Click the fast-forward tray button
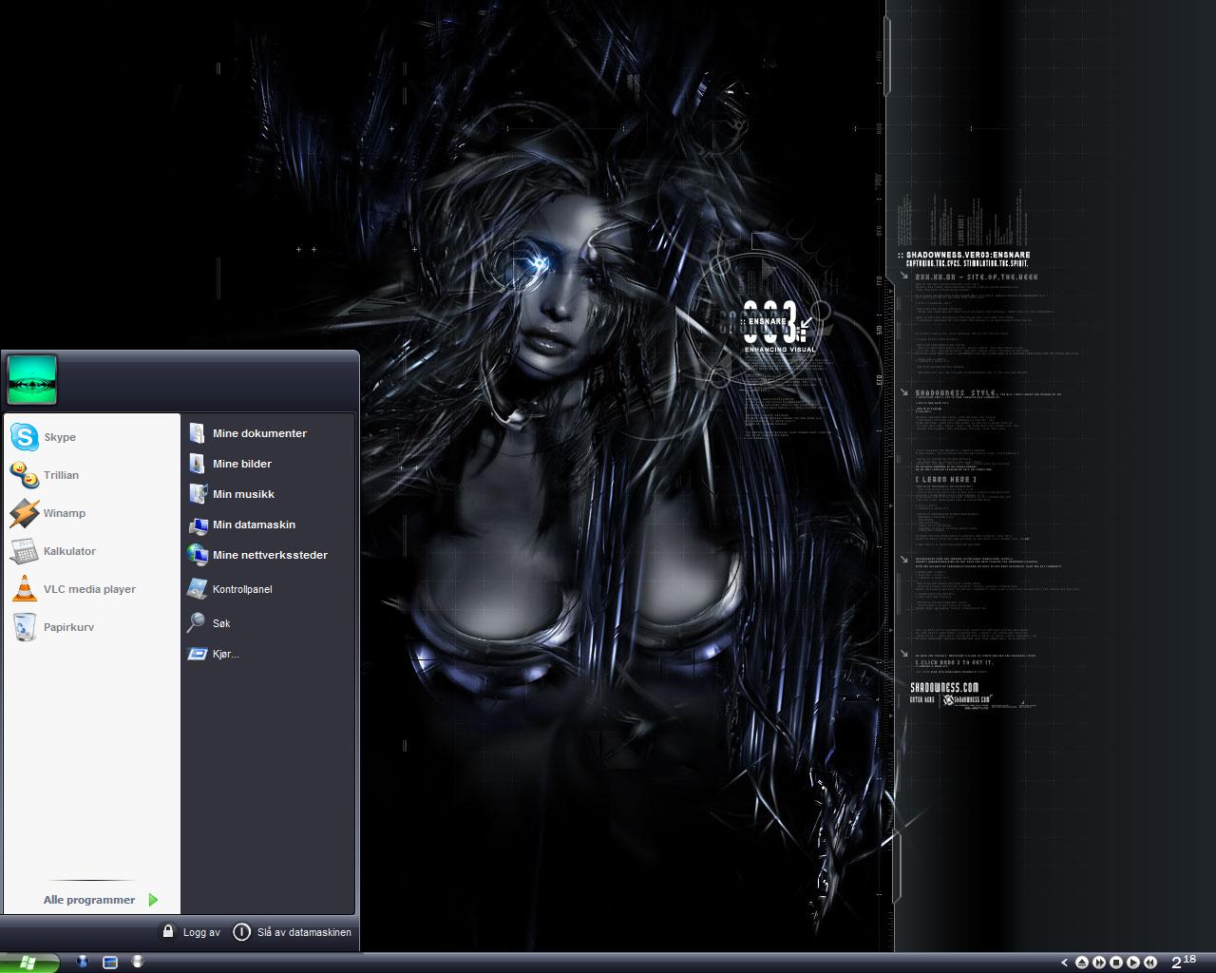This screenshot has width=1216, height=973. click(x=1098, y=963)
